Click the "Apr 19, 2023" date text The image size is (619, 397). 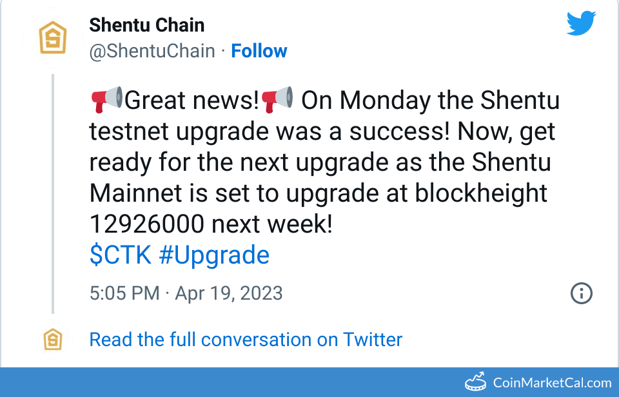pyautogui.click(x=229, y=293)
